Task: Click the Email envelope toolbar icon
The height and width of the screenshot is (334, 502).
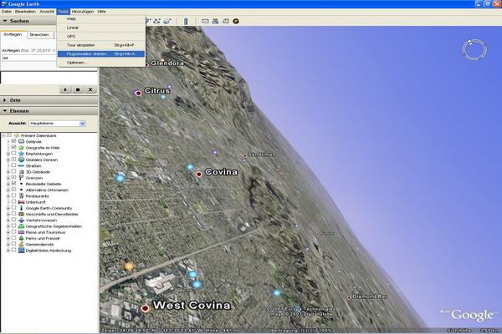Action: (x=205, y=21)
